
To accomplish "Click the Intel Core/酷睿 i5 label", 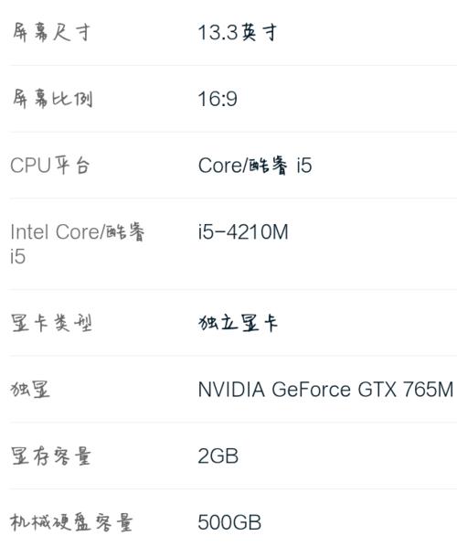I will click(77, 244).
